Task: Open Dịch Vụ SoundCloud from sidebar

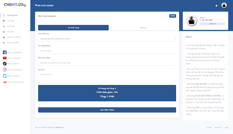Action: [13, 82]
